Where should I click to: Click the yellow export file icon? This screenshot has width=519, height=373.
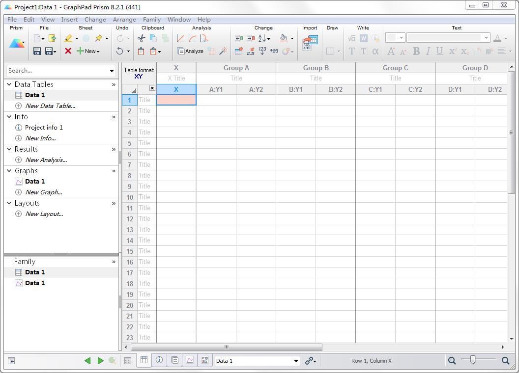[52, 38]
